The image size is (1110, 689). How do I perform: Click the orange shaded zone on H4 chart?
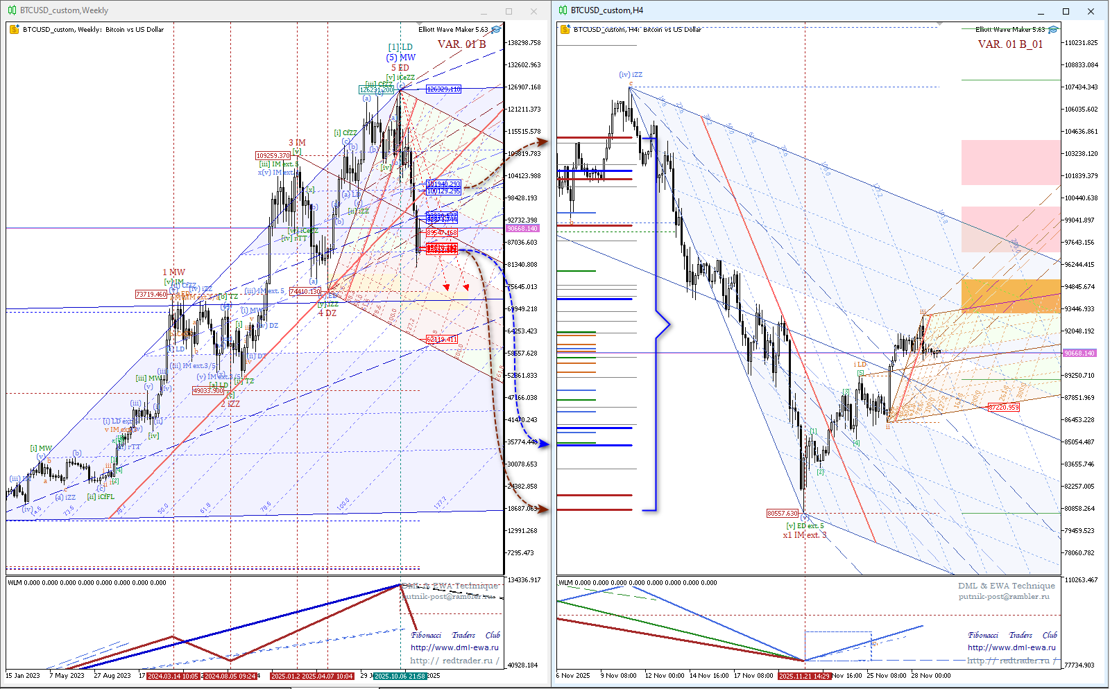pos(1010,296)
